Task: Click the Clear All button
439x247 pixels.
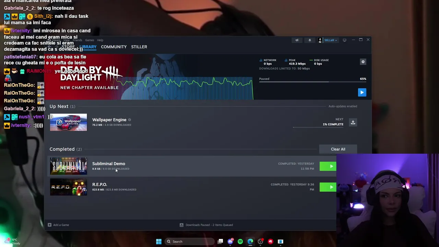Action: [338, 149]
